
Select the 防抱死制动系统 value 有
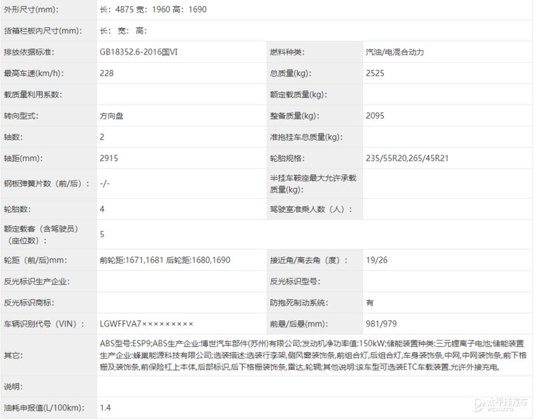(x=368, y=302)
